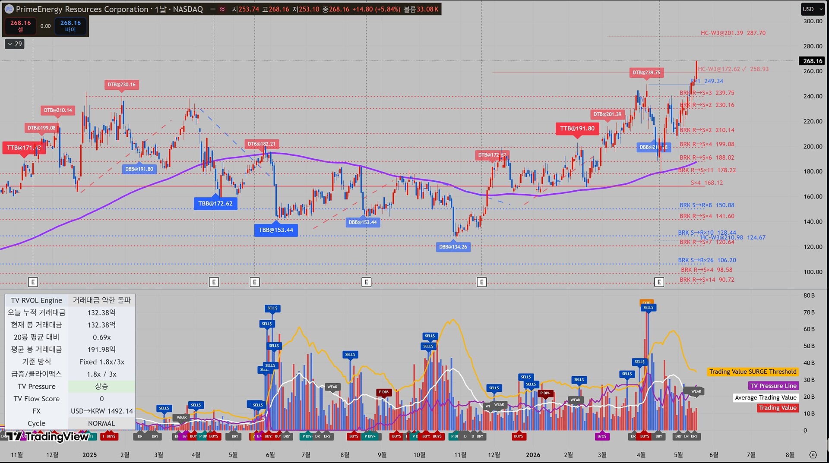Click the earnings marker near May 2026
The height and width of the screenshot is (463, 829).
click(x=659, y=282)
